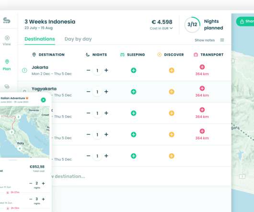Increase nights in third destination row

click(x=106, y=113)
